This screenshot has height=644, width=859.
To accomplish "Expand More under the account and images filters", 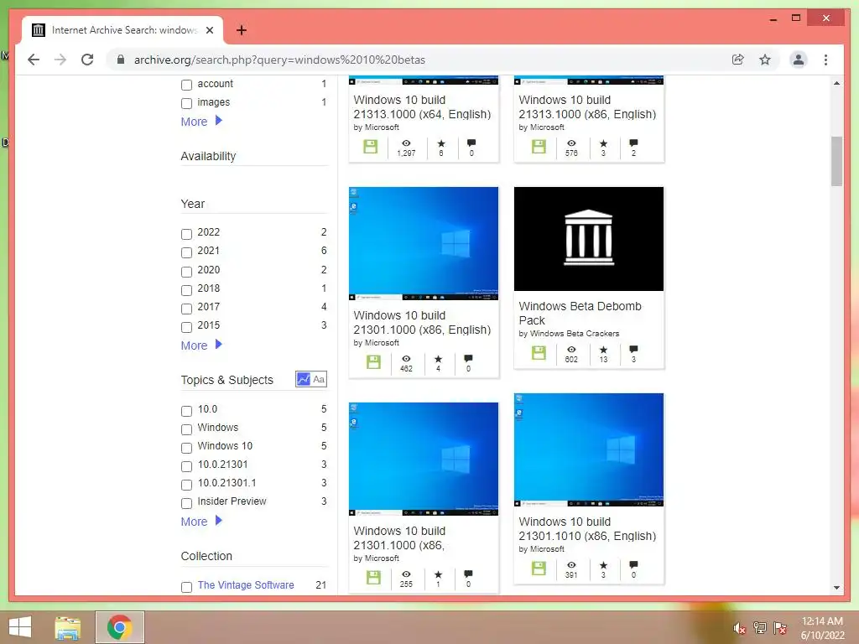I will [x=201, y=121].
